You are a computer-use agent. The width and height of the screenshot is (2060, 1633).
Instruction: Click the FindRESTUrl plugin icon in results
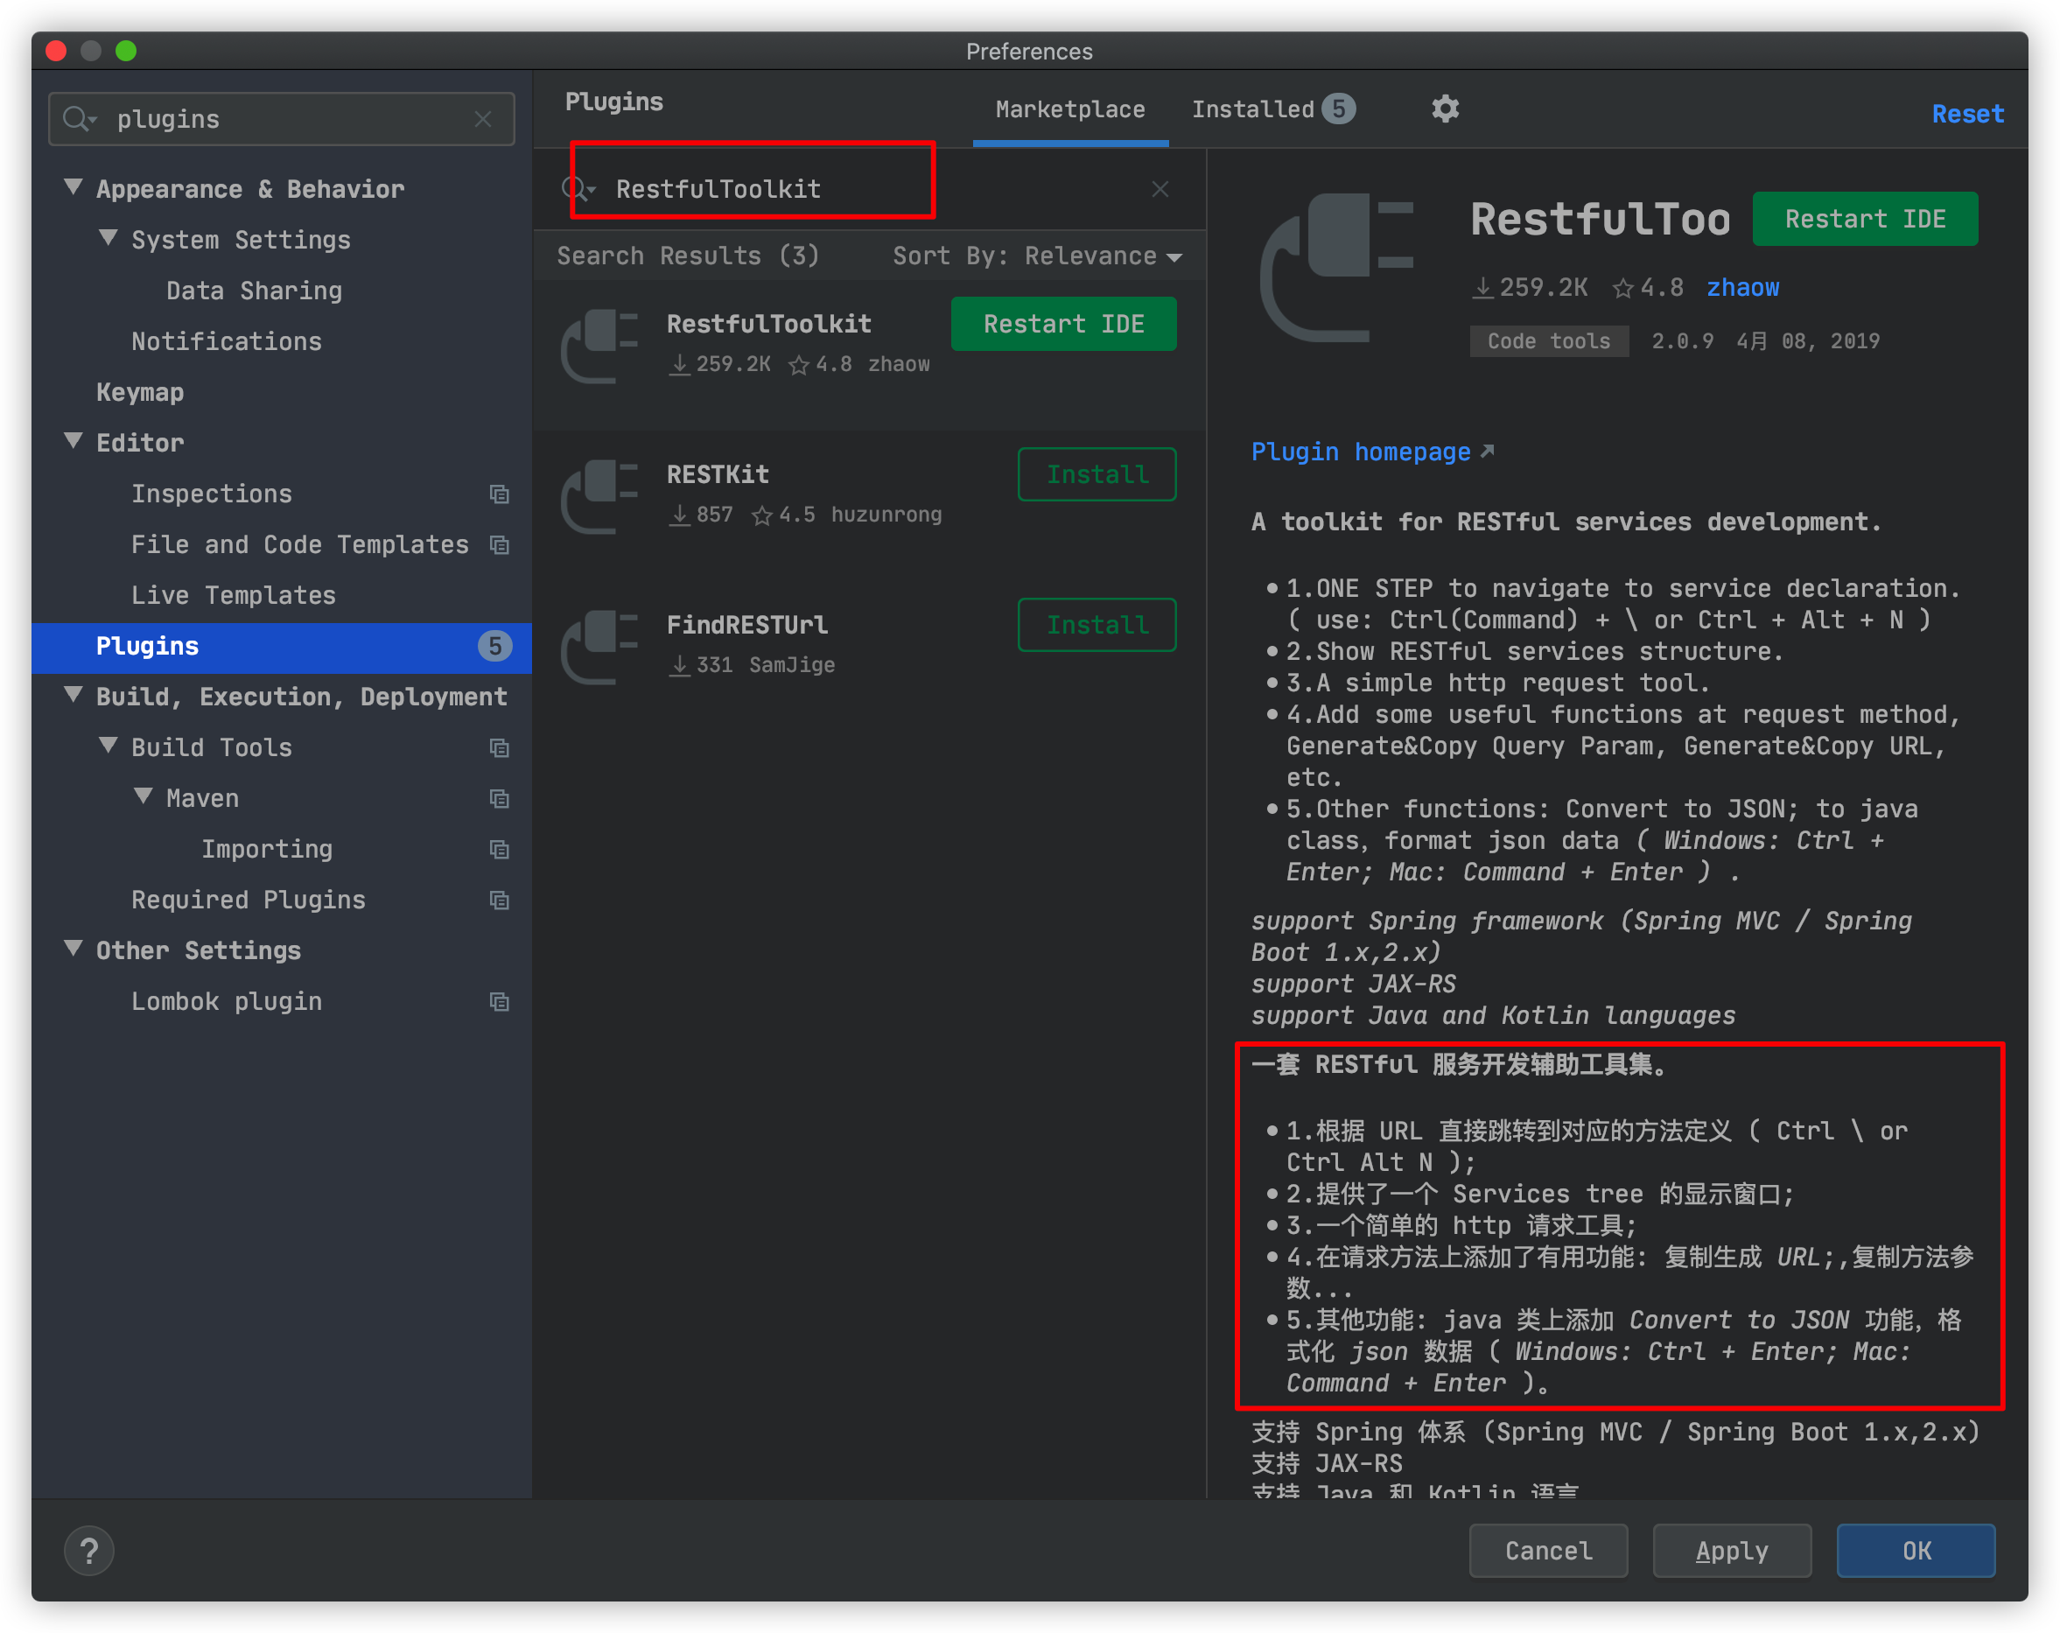pos(599,647)
